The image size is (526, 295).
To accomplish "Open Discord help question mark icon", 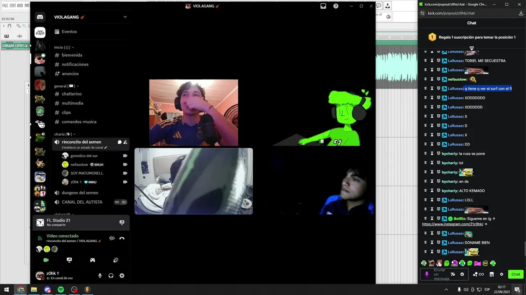I will click(x=336, y=6).
